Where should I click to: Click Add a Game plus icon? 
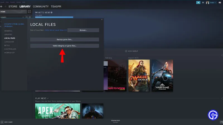(2, 122)
